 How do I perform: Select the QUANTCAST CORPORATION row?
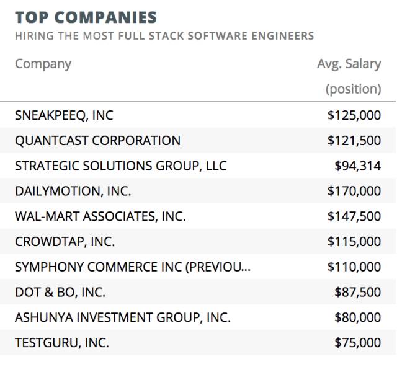coord(97,141)
